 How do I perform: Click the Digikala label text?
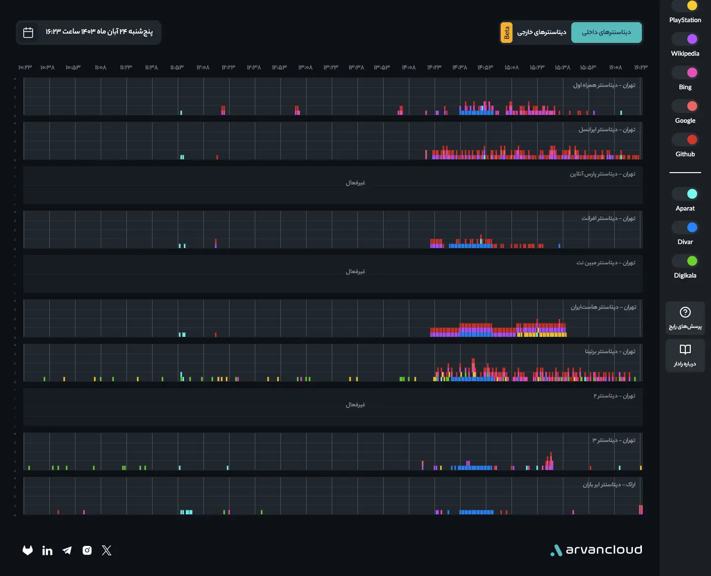tap(685, 276)
